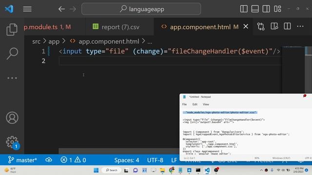This screenshot has width=312, height=175.
Task: Open the Notepad taskbar icon
Action: point(180,170)
